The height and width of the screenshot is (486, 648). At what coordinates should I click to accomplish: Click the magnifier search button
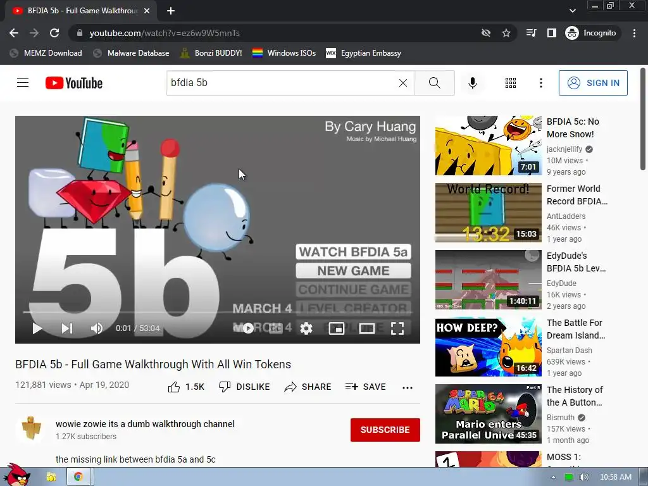click(434, 83)
